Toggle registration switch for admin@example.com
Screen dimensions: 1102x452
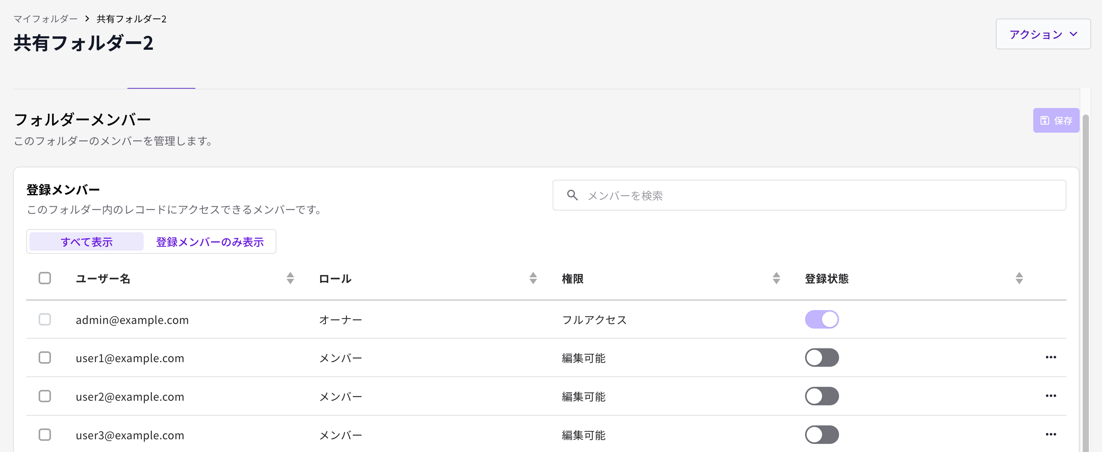tap(822, 319)
